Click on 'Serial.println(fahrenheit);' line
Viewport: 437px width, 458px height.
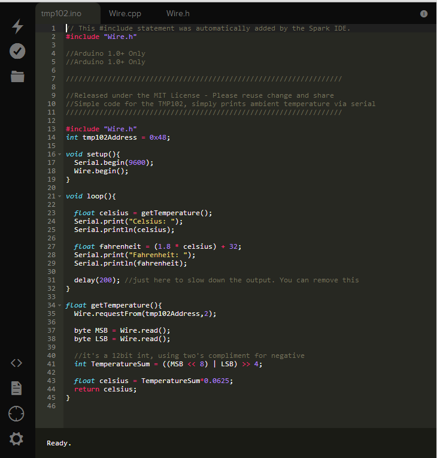(131, 263)
